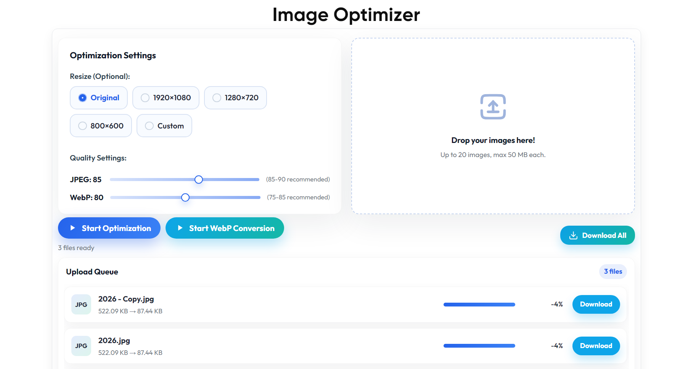Viewport: 688px width, 369px height.
Task: Adjust the WebP quality slider
Action: pos(185,197)
